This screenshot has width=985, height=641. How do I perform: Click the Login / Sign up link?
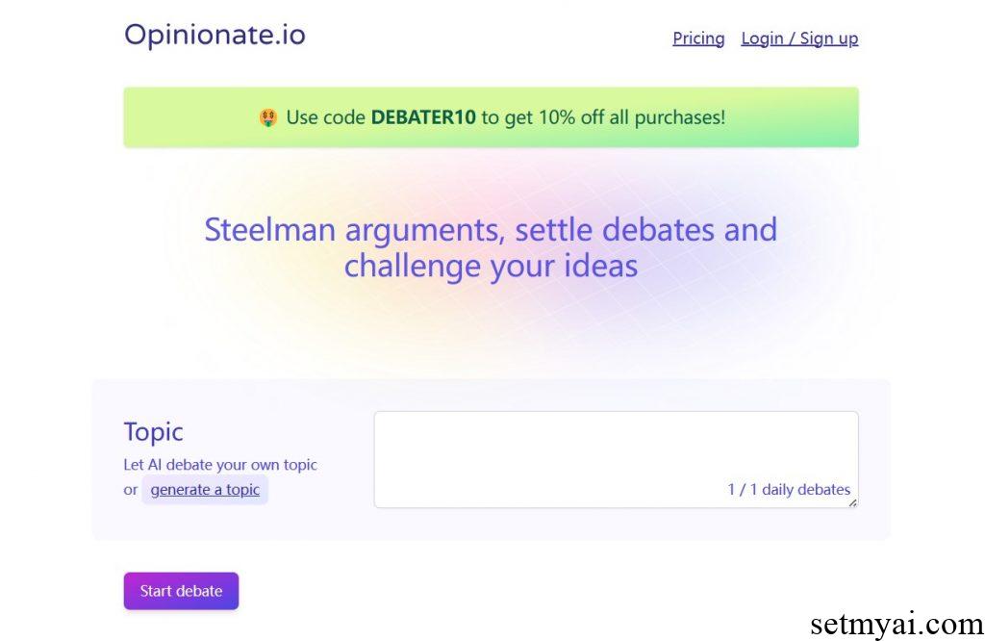pyautogui.click(x=799, y=38)
